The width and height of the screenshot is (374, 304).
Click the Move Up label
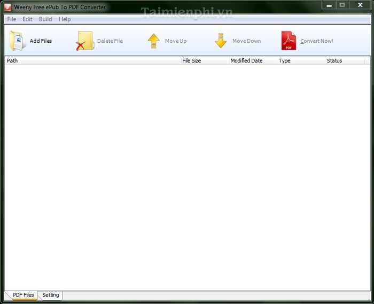click(x=176, y=41)
